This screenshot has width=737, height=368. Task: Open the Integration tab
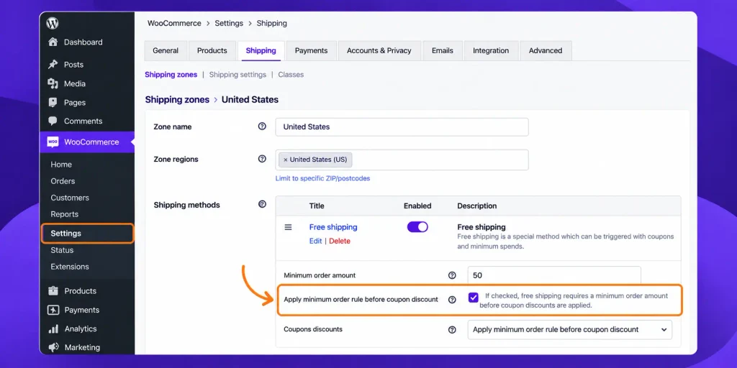tap(491, 51)
